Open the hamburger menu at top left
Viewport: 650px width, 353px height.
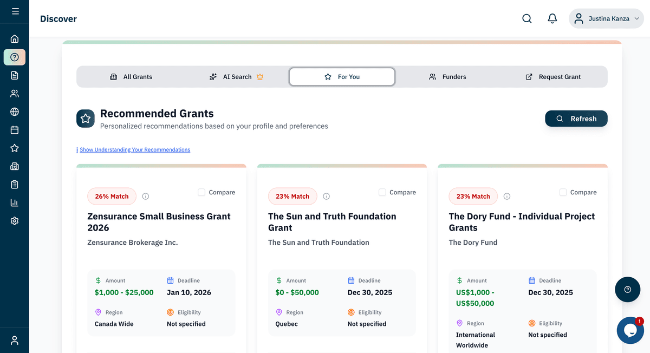[14, 12]
